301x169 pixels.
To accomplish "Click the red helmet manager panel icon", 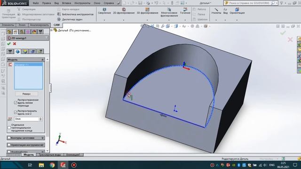I will (34, 31).
